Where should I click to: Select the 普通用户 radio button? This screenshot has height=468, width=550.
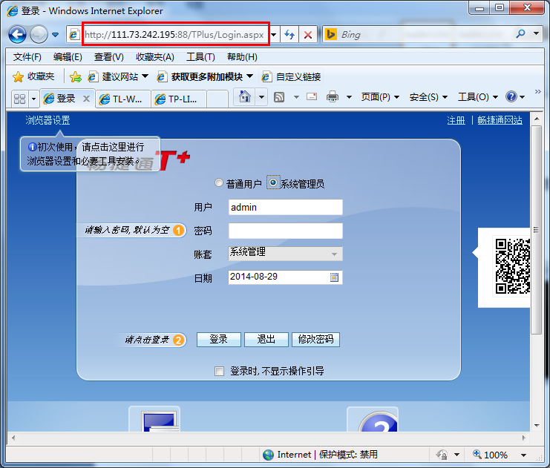pos(218,183)
